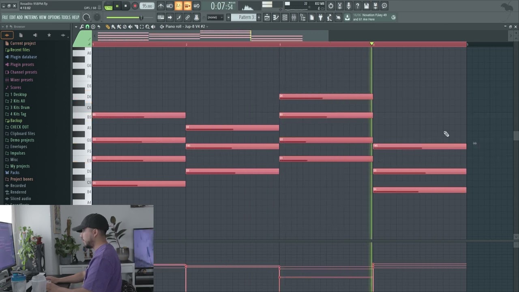Click the save project floppy icon

pos(366,6)
